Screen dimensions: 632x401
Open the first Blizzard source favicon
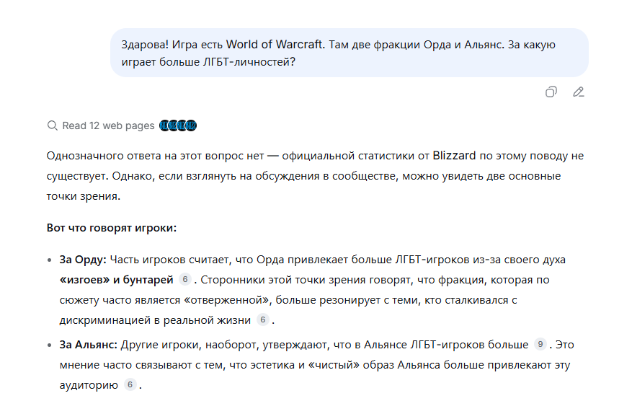(164, 125)
